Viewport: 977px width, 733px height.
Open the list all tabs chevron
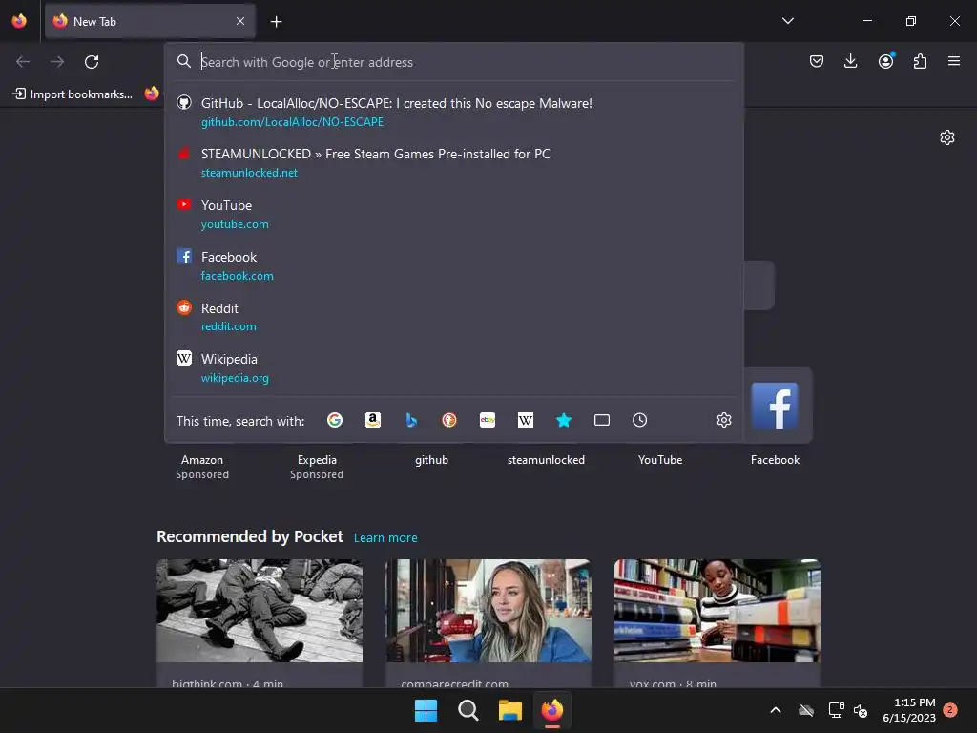coord(787,21)
